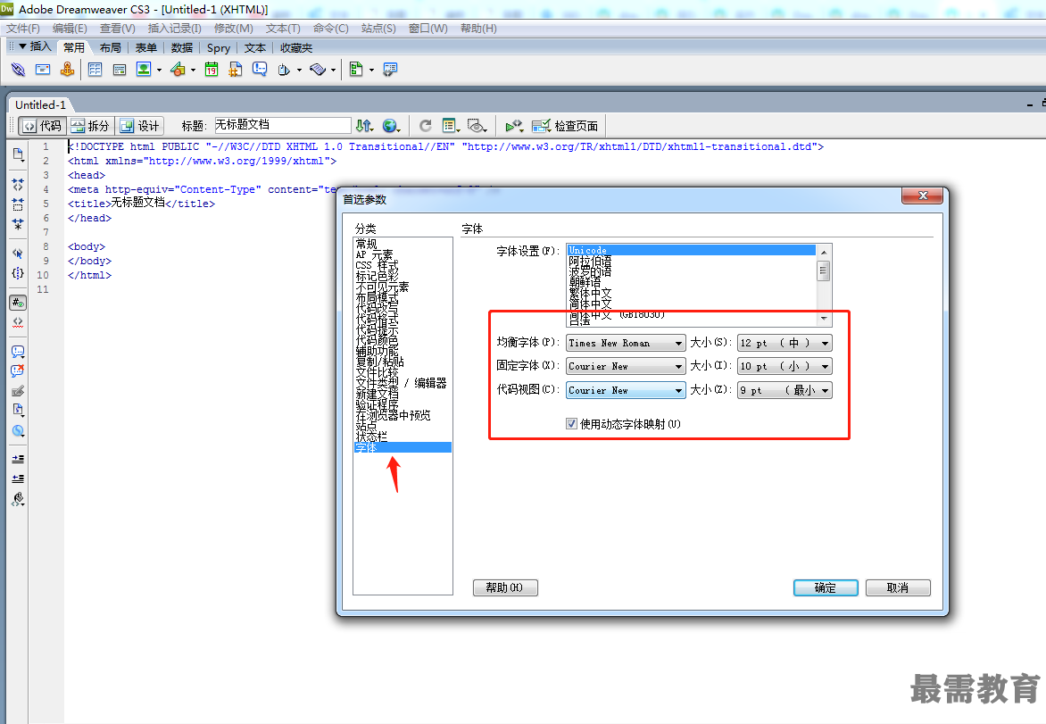
Task: Open Visual Aids eye icon
Action: (477, 126)
